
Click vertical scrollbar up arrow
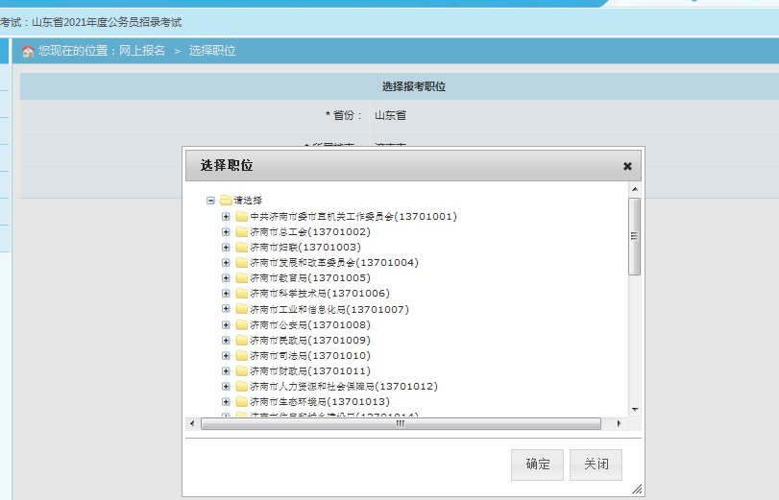point(635,189)
